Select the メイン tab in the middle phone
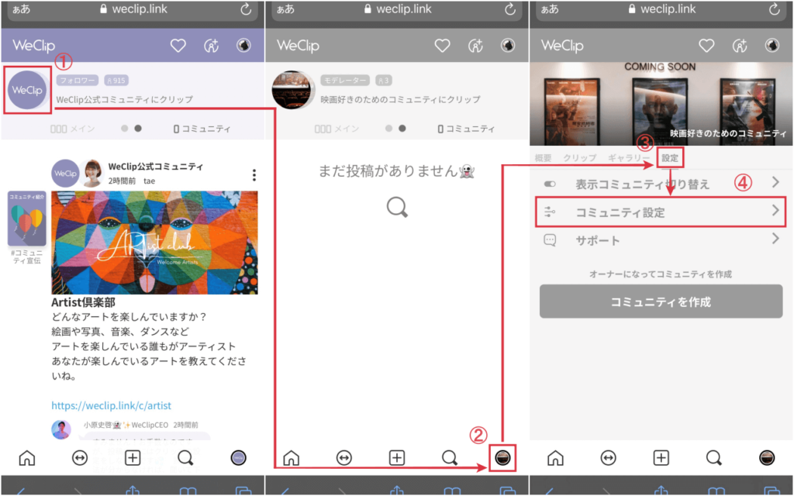Screen dimensions: 794x496 [x=337, y=129]
